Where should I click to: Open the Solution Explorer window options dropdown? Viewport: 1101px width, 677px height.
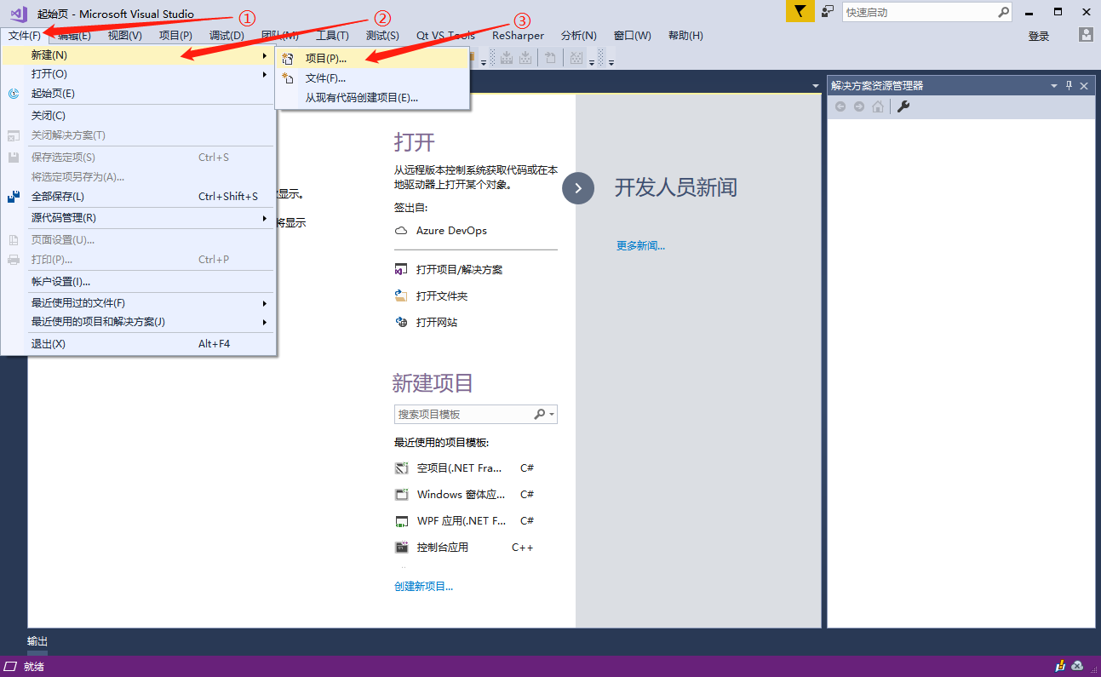[x=1054, y=85]
